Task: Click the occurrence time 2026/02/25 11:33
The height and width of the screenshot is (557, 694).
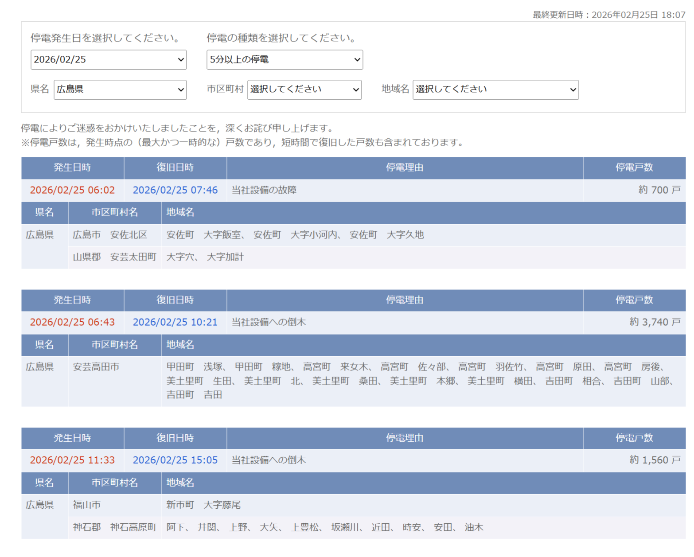Action: point(72,460)
